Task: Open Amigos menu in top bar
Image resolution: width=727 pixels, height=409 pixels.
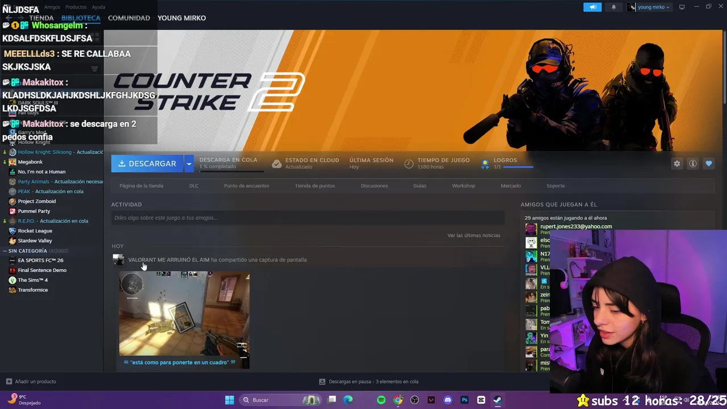Action: (x=52, y=7)
